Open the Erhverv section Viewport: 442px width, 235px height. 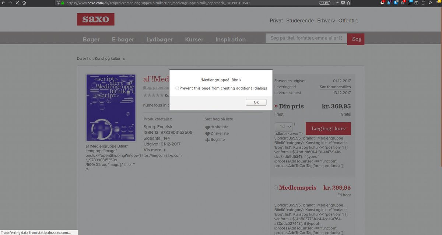click(326, 21)
